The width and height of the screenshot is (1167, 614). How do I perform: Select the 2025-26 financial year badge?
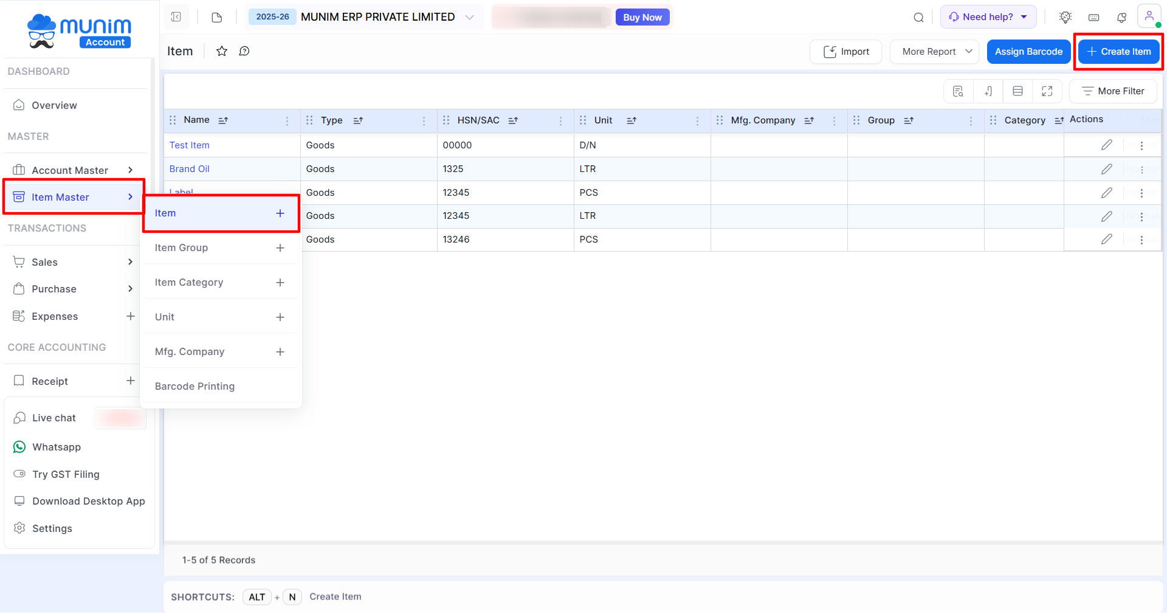[x=272, y=17]
